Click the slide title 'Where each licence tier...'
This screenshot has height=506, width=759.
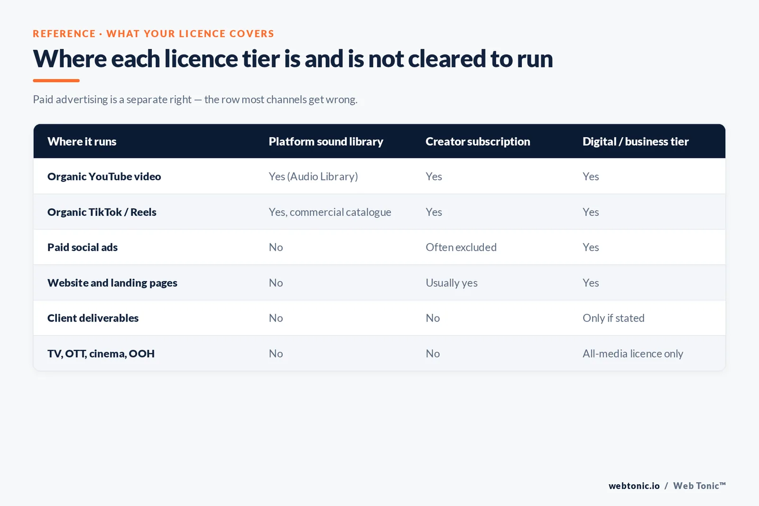pos(293,59)
